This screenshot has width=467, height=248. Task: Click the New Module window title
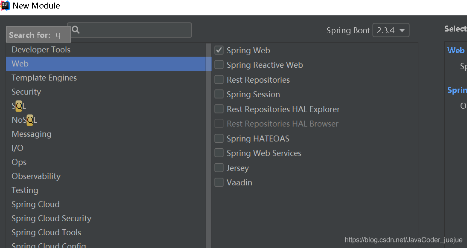(x=36, y=6)
